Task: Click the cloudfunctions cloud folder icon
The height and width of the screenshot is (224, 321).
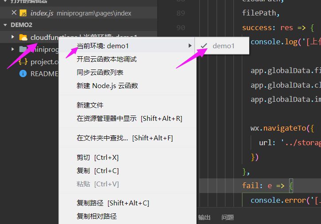Action: [23, 37]
